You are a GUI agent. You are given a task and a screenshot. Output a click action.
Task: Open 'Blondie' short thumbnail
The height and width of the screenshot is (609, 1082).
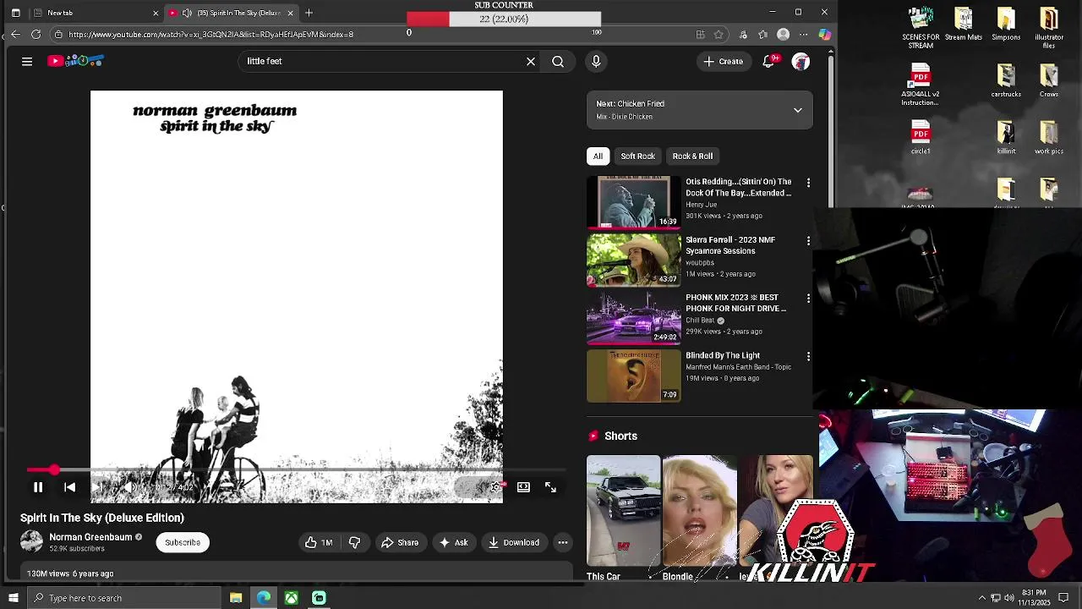[x=699, y=511]
